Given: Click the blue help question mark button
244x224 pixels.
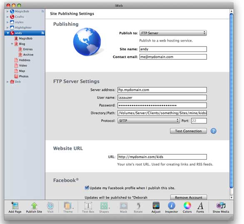Looking at the screenshot, I should pyautogui.click(x=213, y=131).
